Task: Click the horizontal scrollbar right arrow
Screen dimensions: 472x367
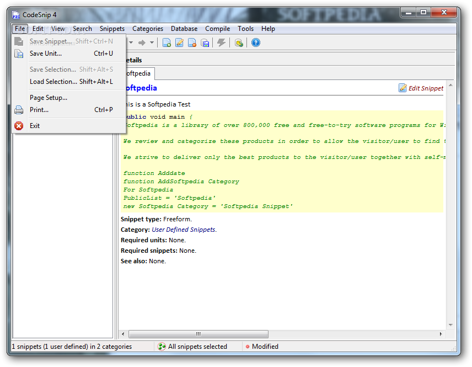Action: point(441,334)
